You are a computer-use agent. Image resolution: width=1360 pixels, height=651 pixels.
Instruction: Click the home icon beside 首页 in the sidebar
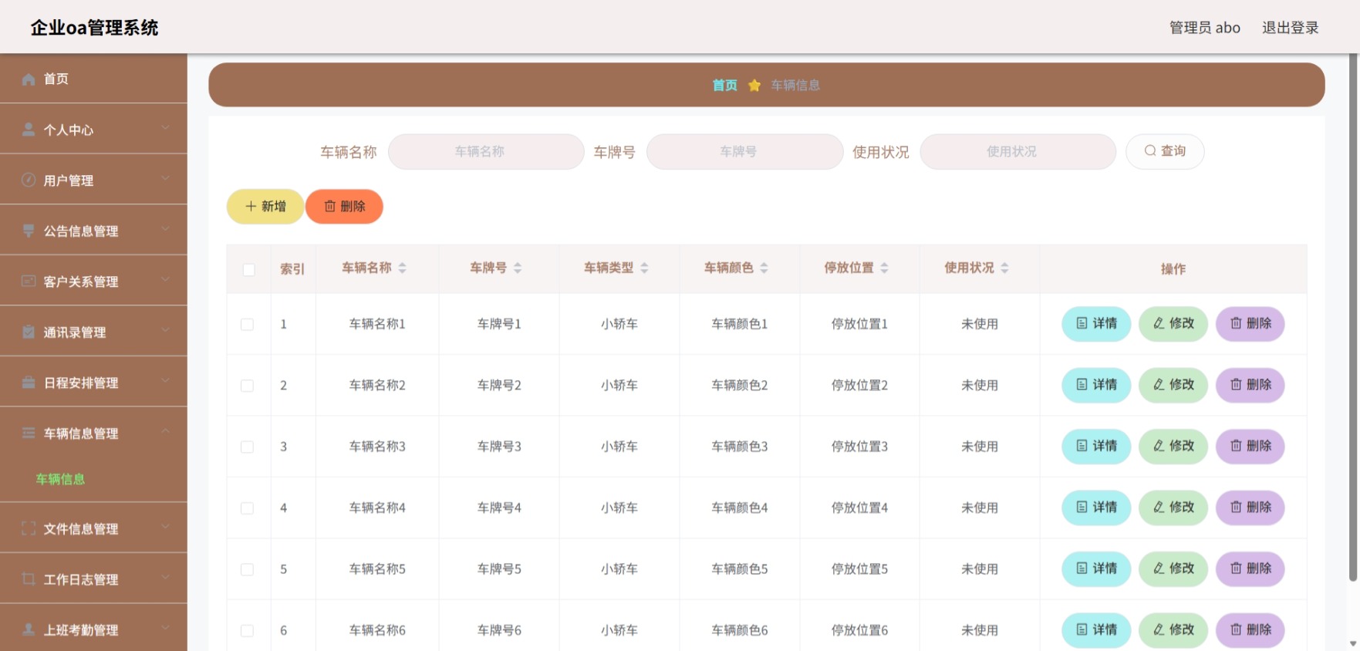pyautogui.click(x=29, y=79)
